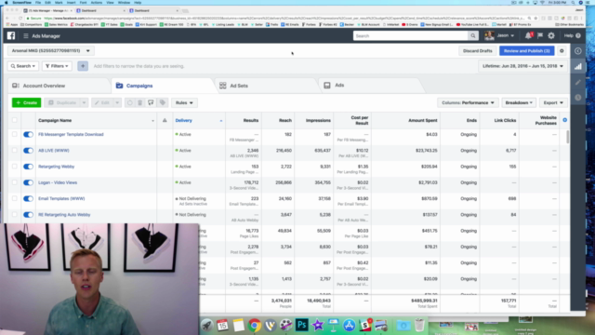Switch to the Ad Sets tab

(x=239, y=86)
